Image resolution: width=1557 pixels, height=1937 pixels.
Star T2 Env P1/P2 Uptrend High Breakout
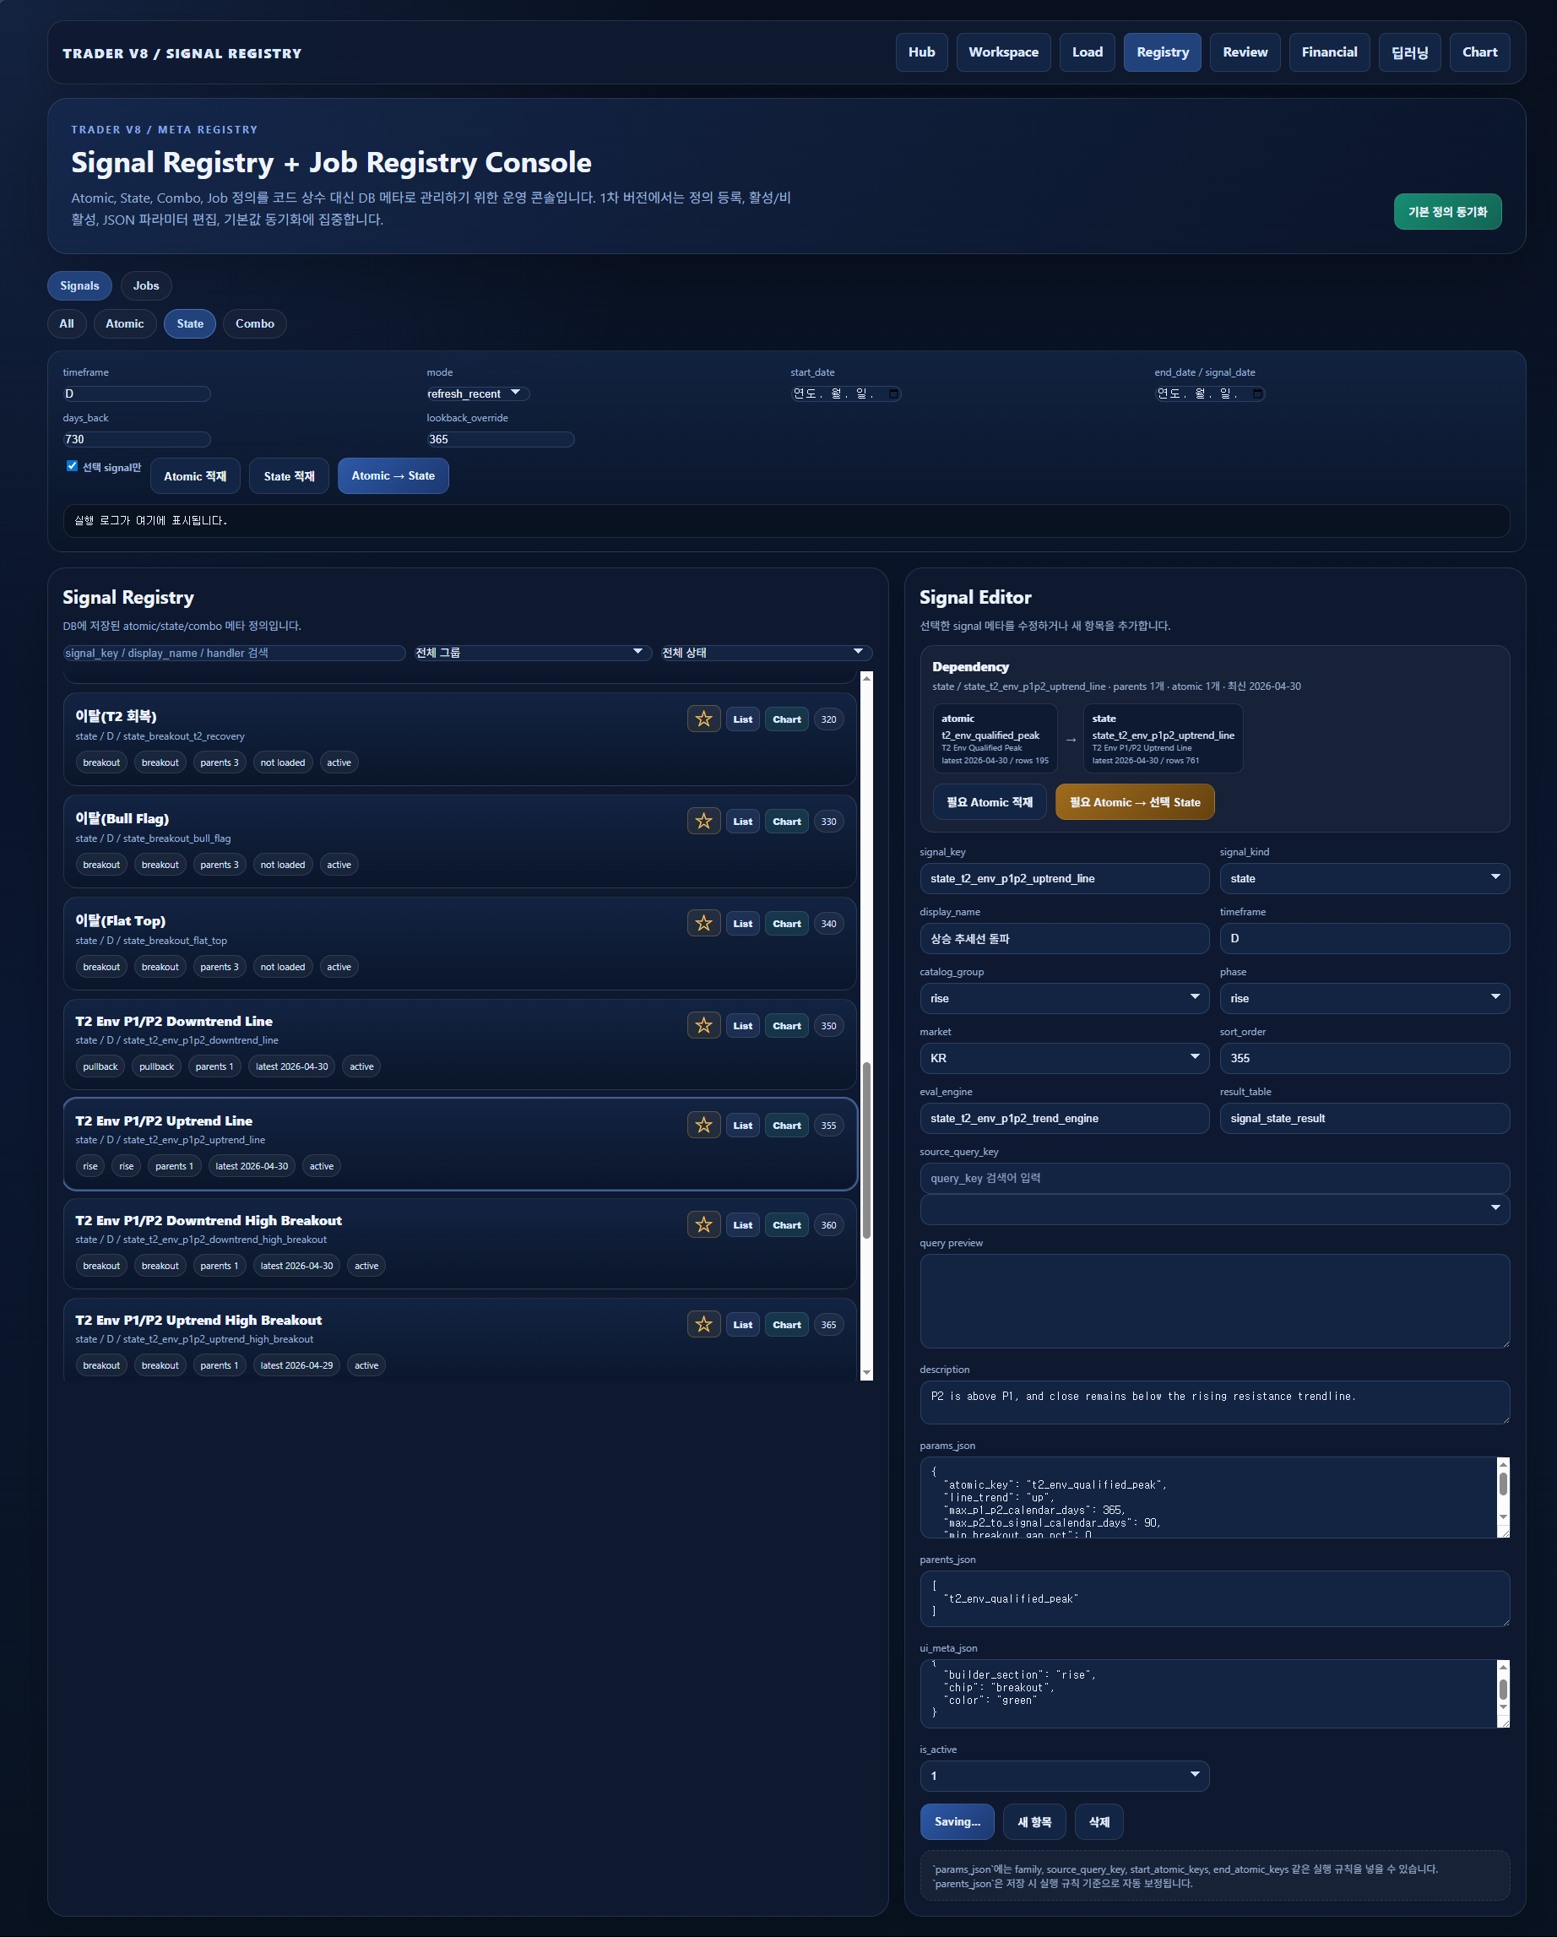pos(703,1324)
